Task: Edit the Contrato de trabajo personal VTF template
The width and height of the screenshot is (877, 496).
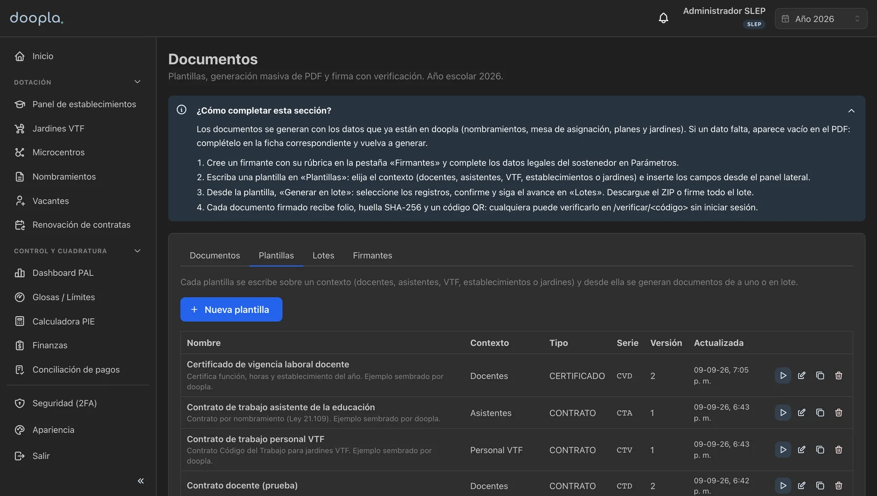Action: [801, 450]
